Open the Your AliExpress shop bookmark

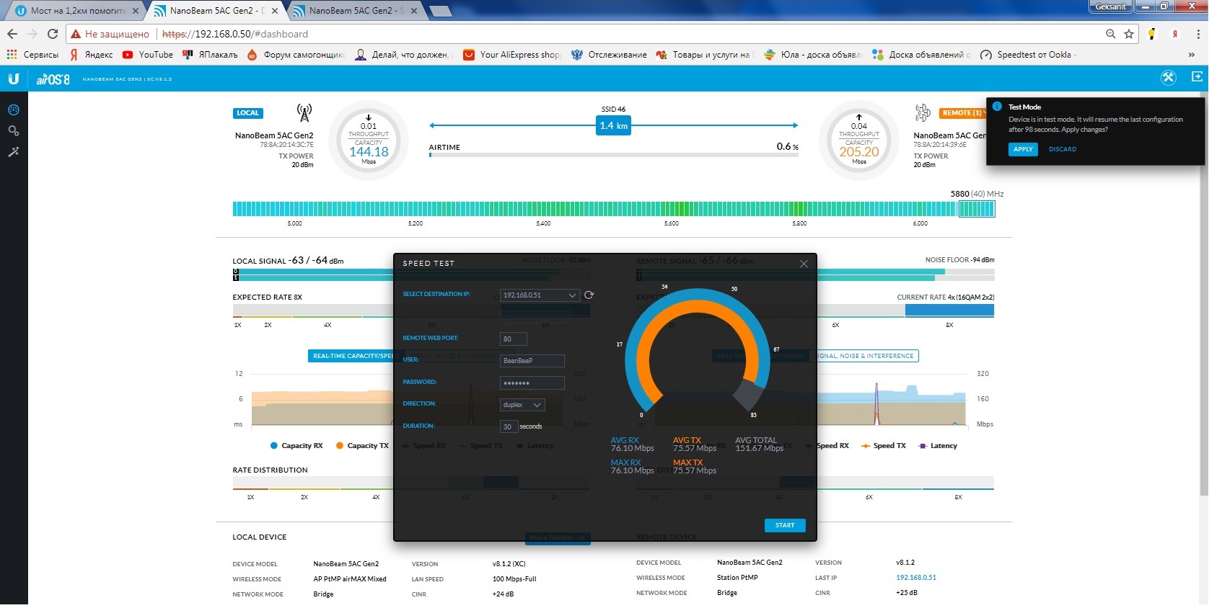point(512,55)
